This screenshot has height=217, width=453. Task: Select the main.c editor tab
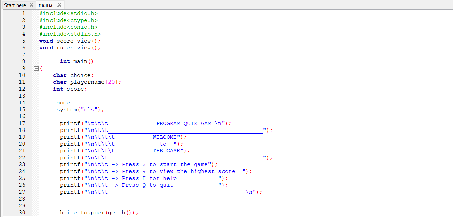pyautogui.click(x=46, y=5)
